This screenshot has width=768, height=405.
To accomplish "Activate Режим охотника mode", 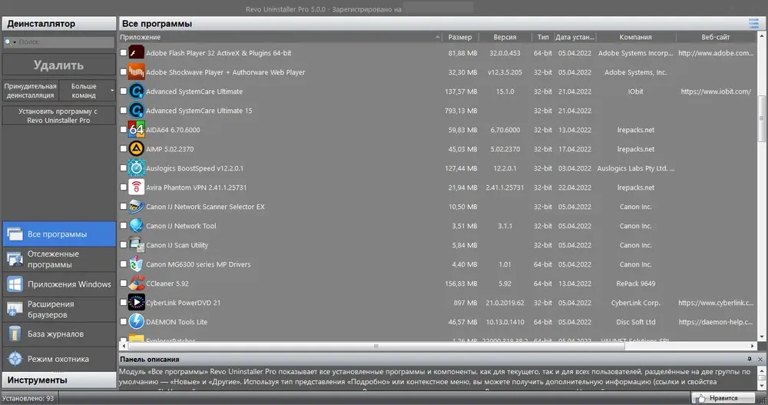I will 59,358.
